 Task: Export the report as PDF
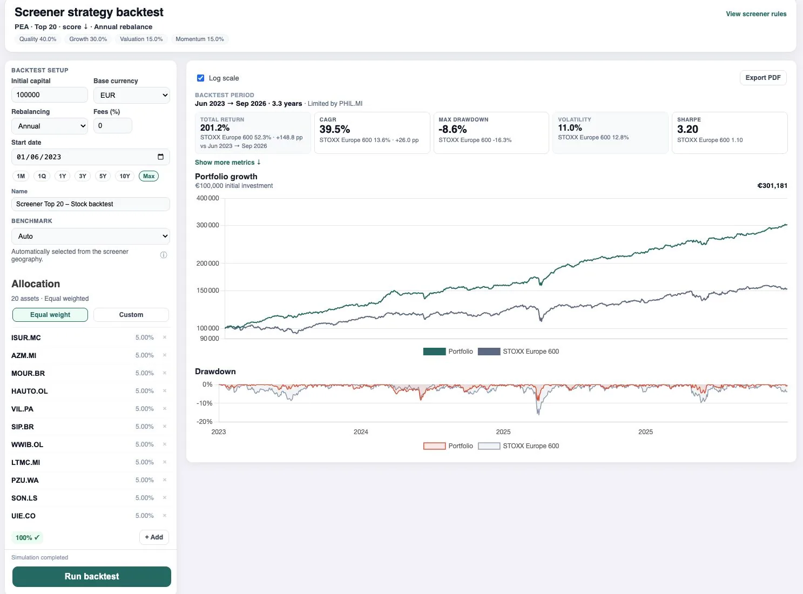click(x=763, y=78)
